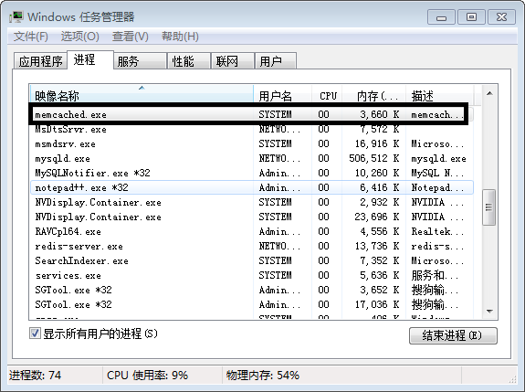Switch to the 应用程序 tab
This screenshot has height=392, width=525.
click(x=40, y=61)
